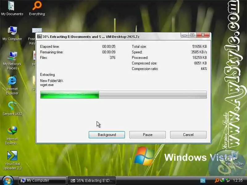Click the Background button
The width and height of the screenshot is (247, 185).
(x=107, y=135)
